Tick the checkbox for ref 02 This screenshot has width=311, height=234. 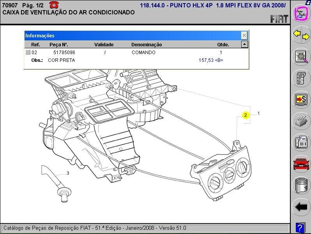click(28, 52)
